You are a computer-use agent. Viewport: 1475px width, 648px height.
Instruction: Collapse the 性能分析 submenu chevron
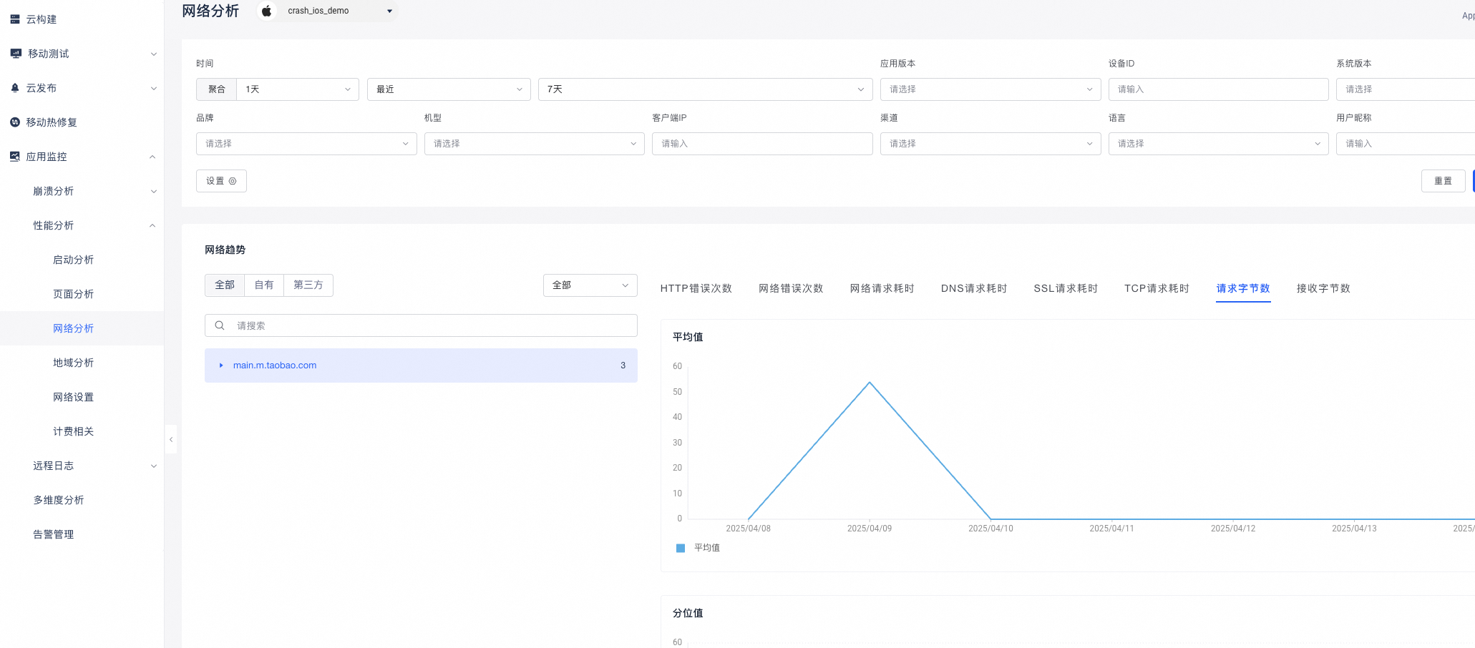tap(152, 225)
